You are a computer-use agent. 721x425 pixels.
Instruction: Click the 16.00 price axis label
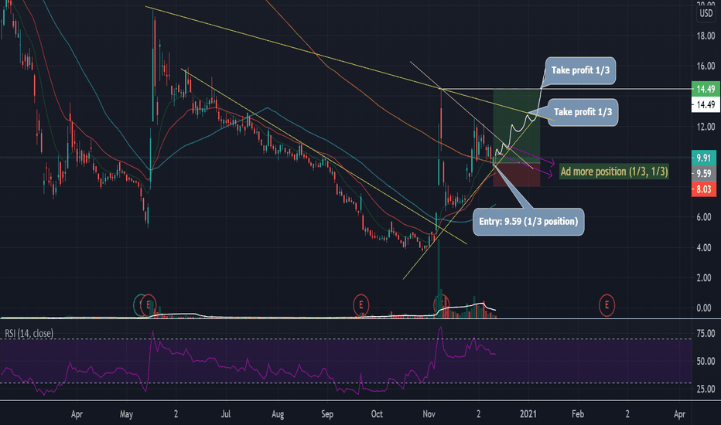[706, 66]
